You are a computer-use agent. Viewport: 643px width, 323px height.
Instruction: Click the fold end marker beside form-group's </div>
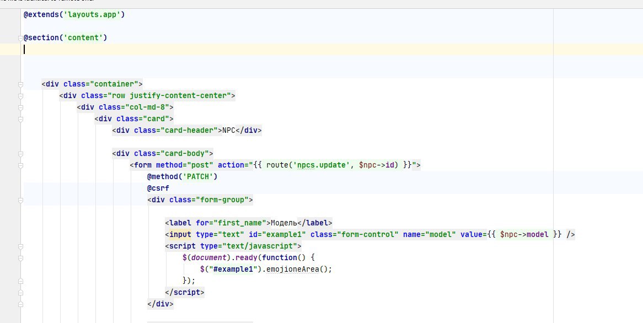click(x=20, y=305)
